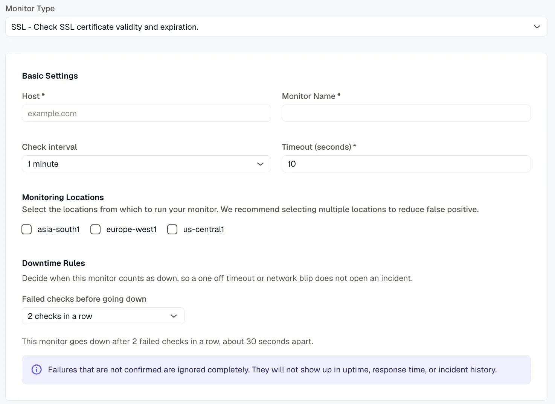Click the Failed checks before going down label
555x404 pixels.
(x=84, y=299)
